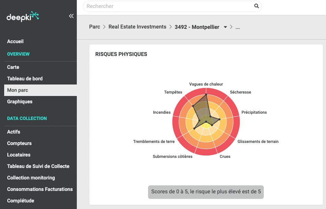Open the Parc breadcrumb link
Image resolution: width=326 pixels, height=209 pixels.
94,27
